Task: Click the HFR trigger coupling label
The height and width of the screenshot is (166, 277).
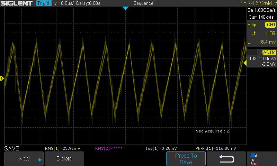Action: pyautogui.click(x=270, y=33)
